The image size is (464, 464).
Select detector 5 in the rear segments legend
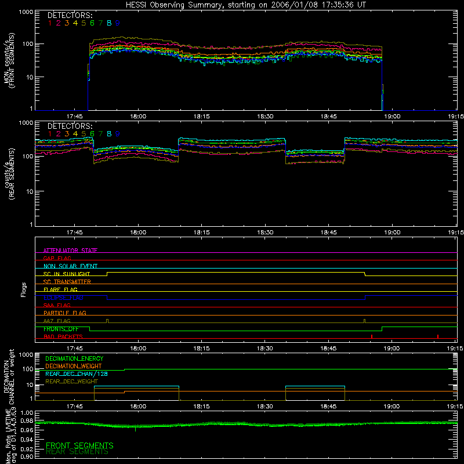coord(84,134)
